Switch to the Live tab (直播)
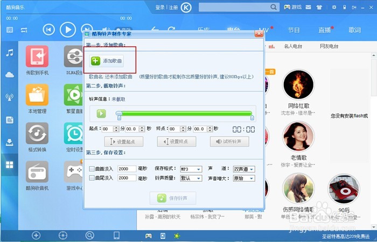This screenshot has height=242, width=377. tap(325, 30)
